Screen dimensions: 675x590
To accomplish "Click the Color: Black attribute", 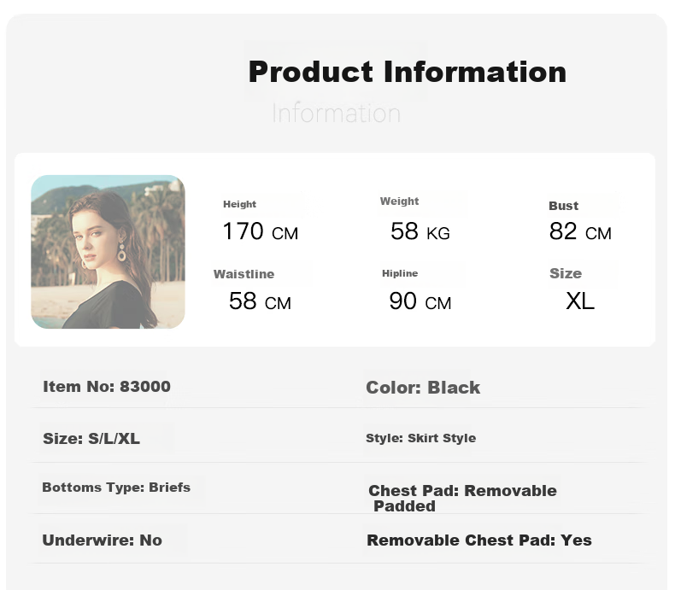I will [x=423, y=388].
